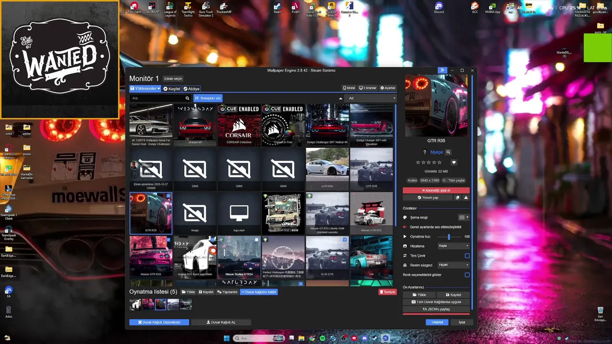Collapse side panel with double-arrow button
612x344 pixels.
442,70
